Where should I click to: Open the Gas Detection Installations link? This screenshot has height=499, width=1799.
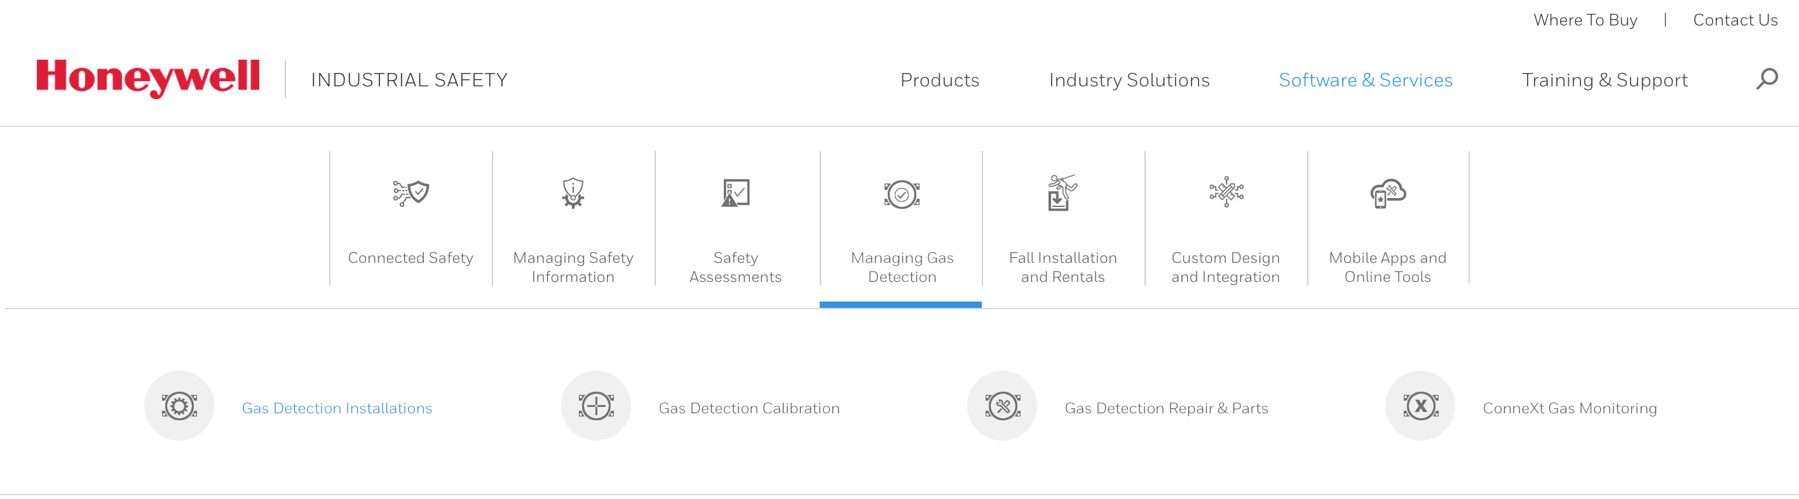[x=337, y=408]
